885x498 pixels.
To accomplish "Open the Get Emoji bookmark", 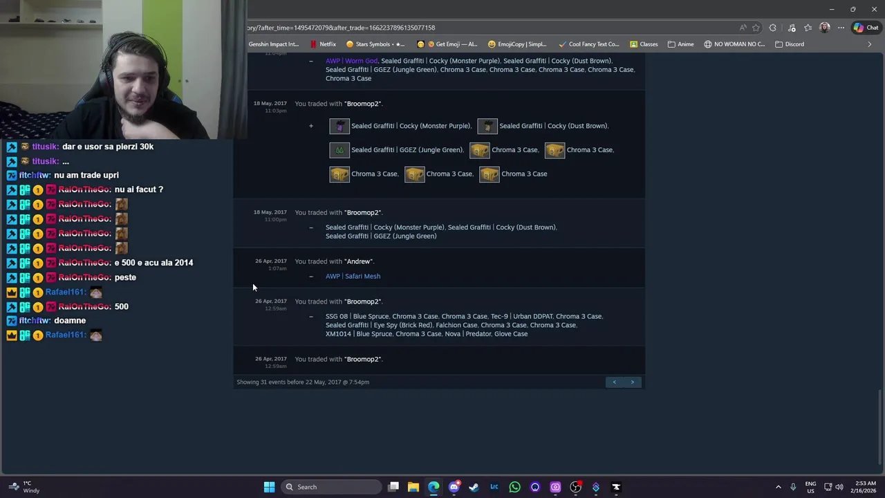I will 448,44.
